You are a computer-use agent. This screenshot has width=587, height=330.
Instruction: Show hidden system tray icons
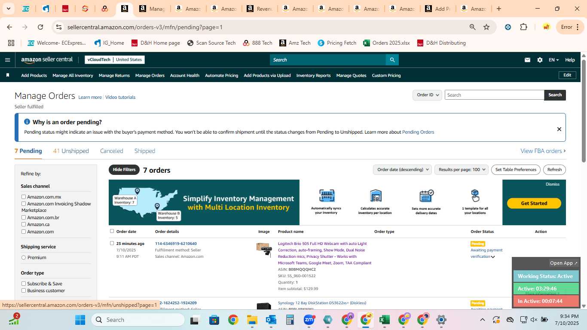point(482,320)
